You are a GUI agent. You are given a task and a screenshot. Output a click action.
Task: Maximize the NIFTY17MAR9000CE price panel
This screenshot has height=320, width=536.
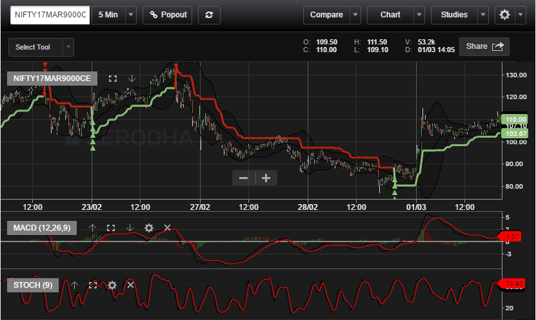(x=113, y=79)
